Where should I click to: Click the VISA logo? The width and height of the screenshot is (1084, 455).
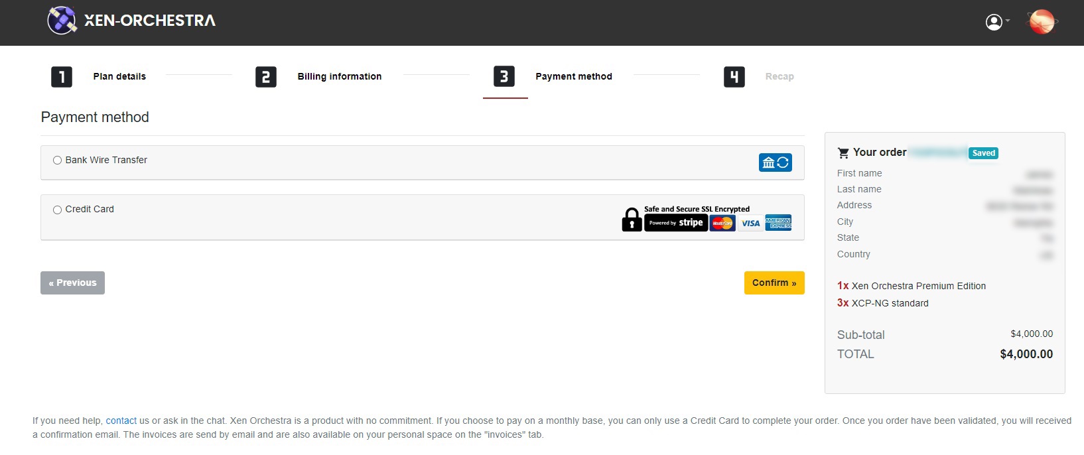[x=751, y=223]
